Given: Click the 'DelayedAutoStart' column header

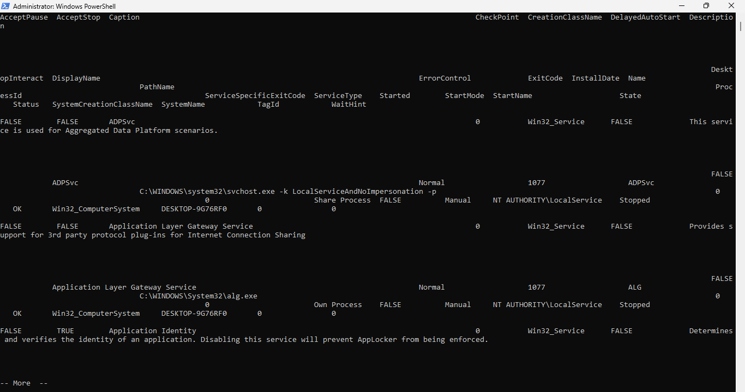Looking at the screenshot, I should coord(645,17).
